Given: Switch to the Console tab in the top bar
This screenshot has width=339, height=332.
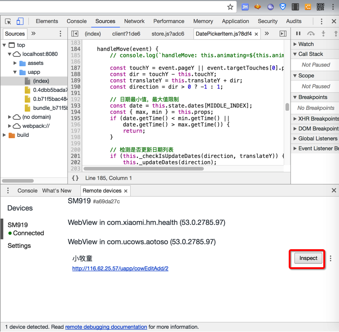Looking at the screenshot, I should coord(76,21).
